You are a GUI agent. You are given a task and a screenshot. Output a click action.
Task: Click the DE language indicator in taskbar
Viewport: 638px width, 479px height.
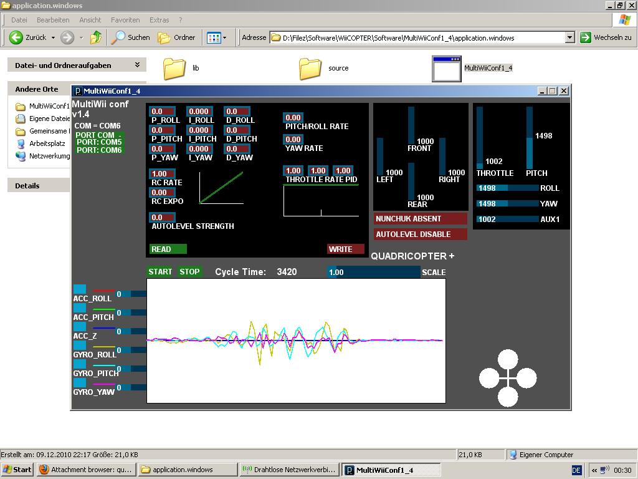(x=576, y=470)
